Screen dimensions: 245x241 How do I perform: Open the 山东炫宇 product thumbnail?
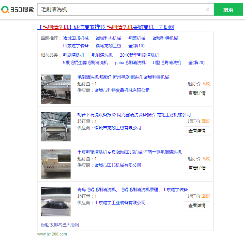pos(56,201)
